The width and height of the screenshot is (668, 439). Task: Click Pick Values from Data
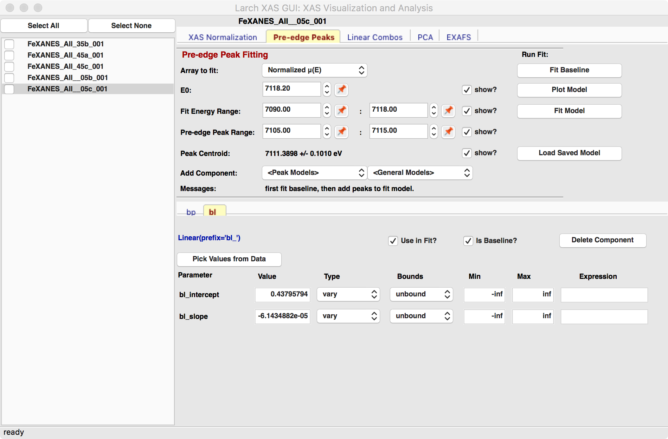(229, 259)
